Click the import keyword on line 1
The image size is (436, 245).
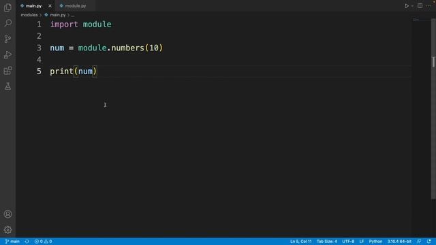coord(64,24)
